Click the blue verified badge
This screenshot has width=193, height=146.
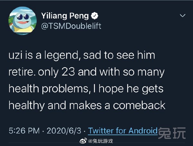tap(96, 15)
